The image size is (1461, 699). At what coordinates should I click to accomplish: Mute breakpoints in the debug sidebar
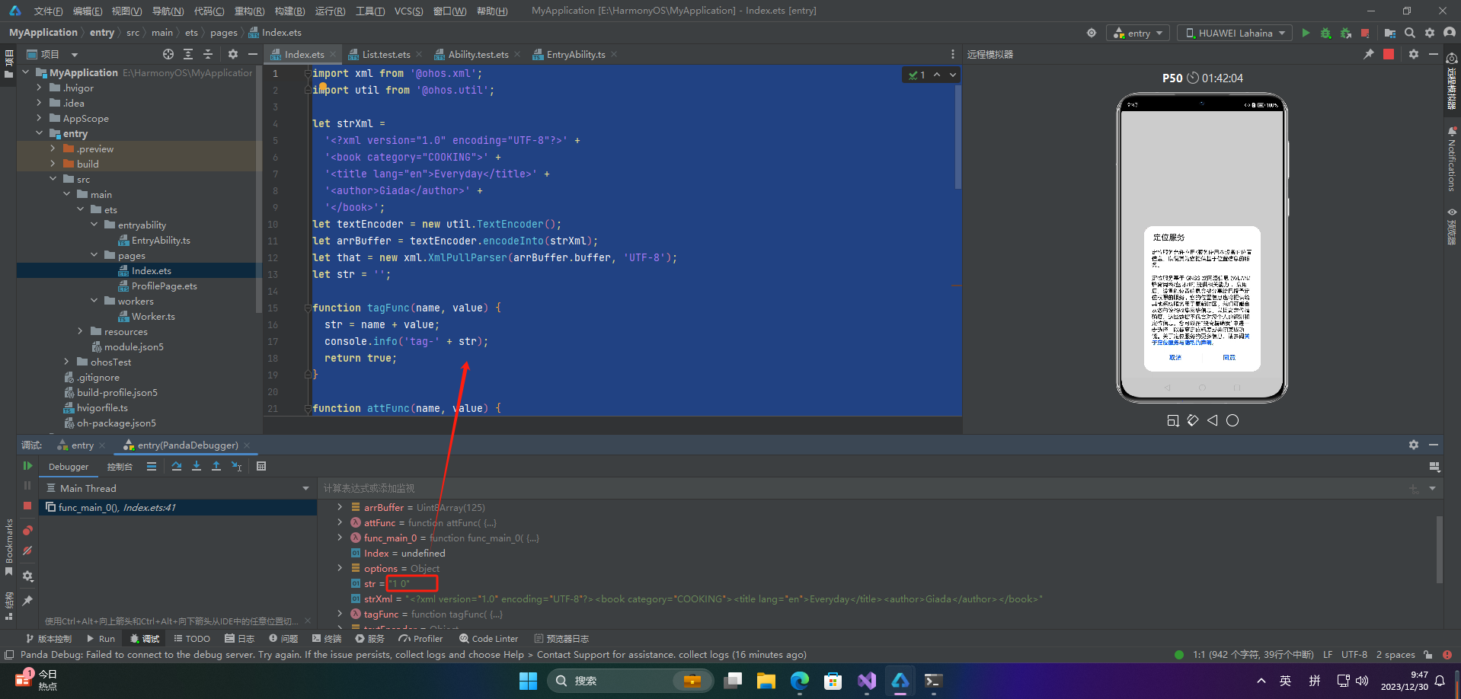pos(27,551)
